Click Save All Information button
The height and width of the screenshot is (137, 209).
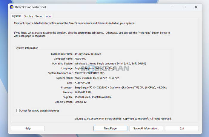pyautogui.click(x=146, y=128)
